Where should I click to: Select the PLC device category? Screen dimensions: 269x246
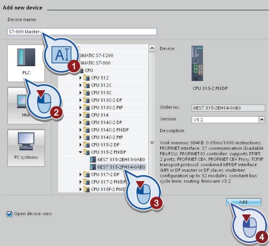[x=26, y=63]
